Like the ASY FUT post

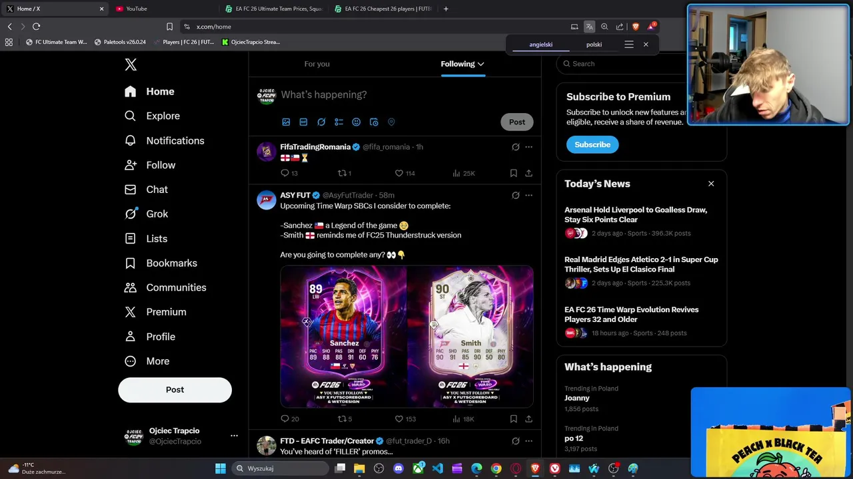pos(399,419)
